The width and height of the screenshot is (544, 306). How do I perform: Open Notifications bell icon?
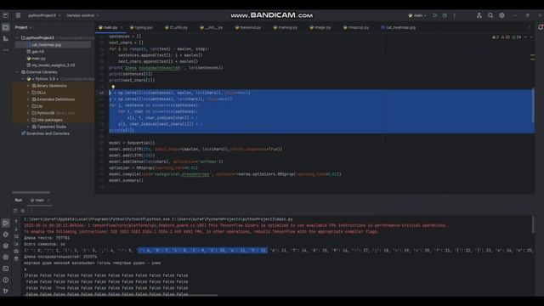[x=541, y=27]
